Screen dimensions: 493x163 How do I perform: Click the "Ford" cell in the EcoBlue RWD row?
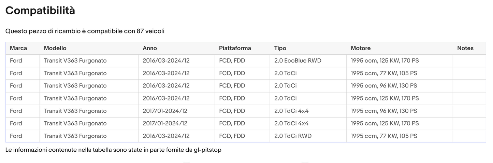[16, 61]
